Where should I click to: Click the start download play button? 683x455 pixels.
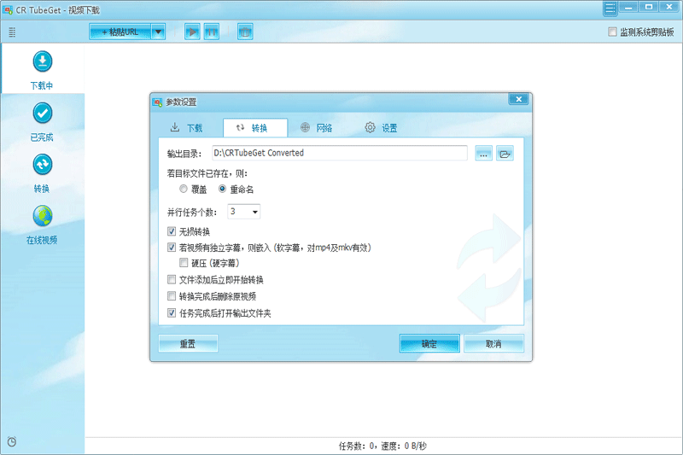click(192, 32)
